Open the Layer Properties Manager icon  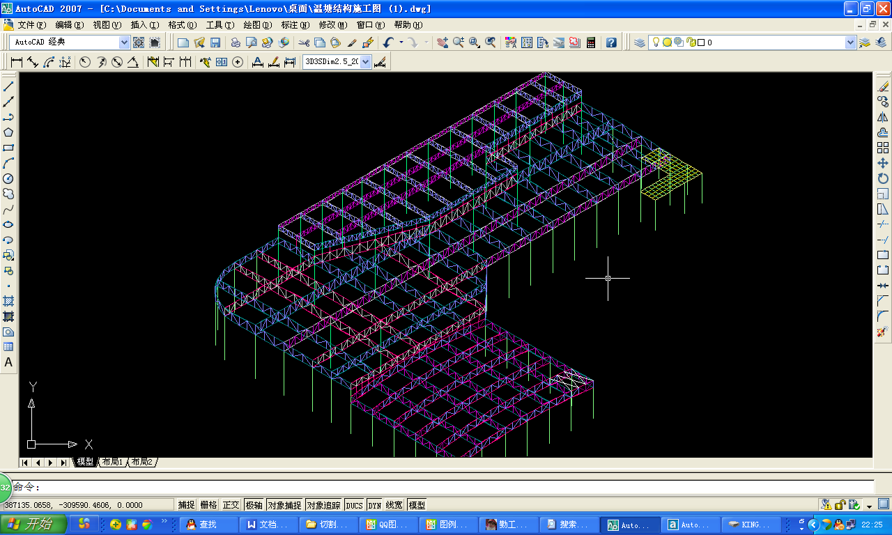click(x=640, y=42)
